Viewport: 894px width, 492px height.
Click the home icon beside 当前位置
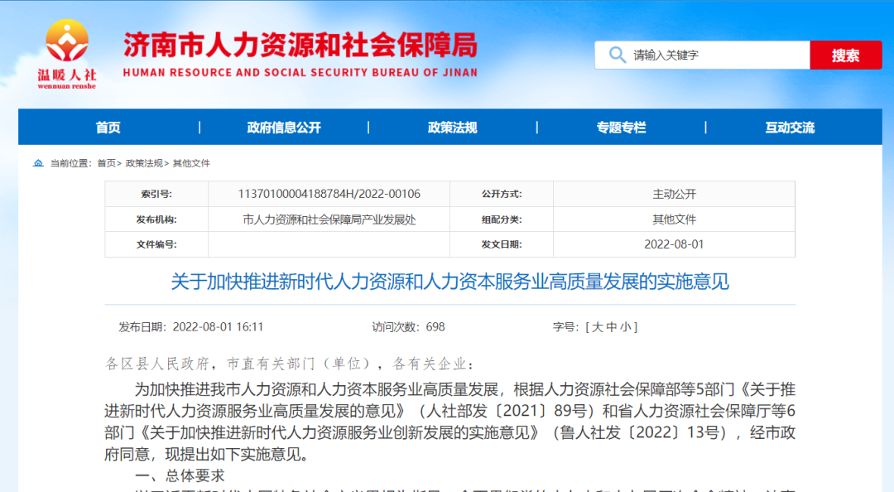coord(38,163)
